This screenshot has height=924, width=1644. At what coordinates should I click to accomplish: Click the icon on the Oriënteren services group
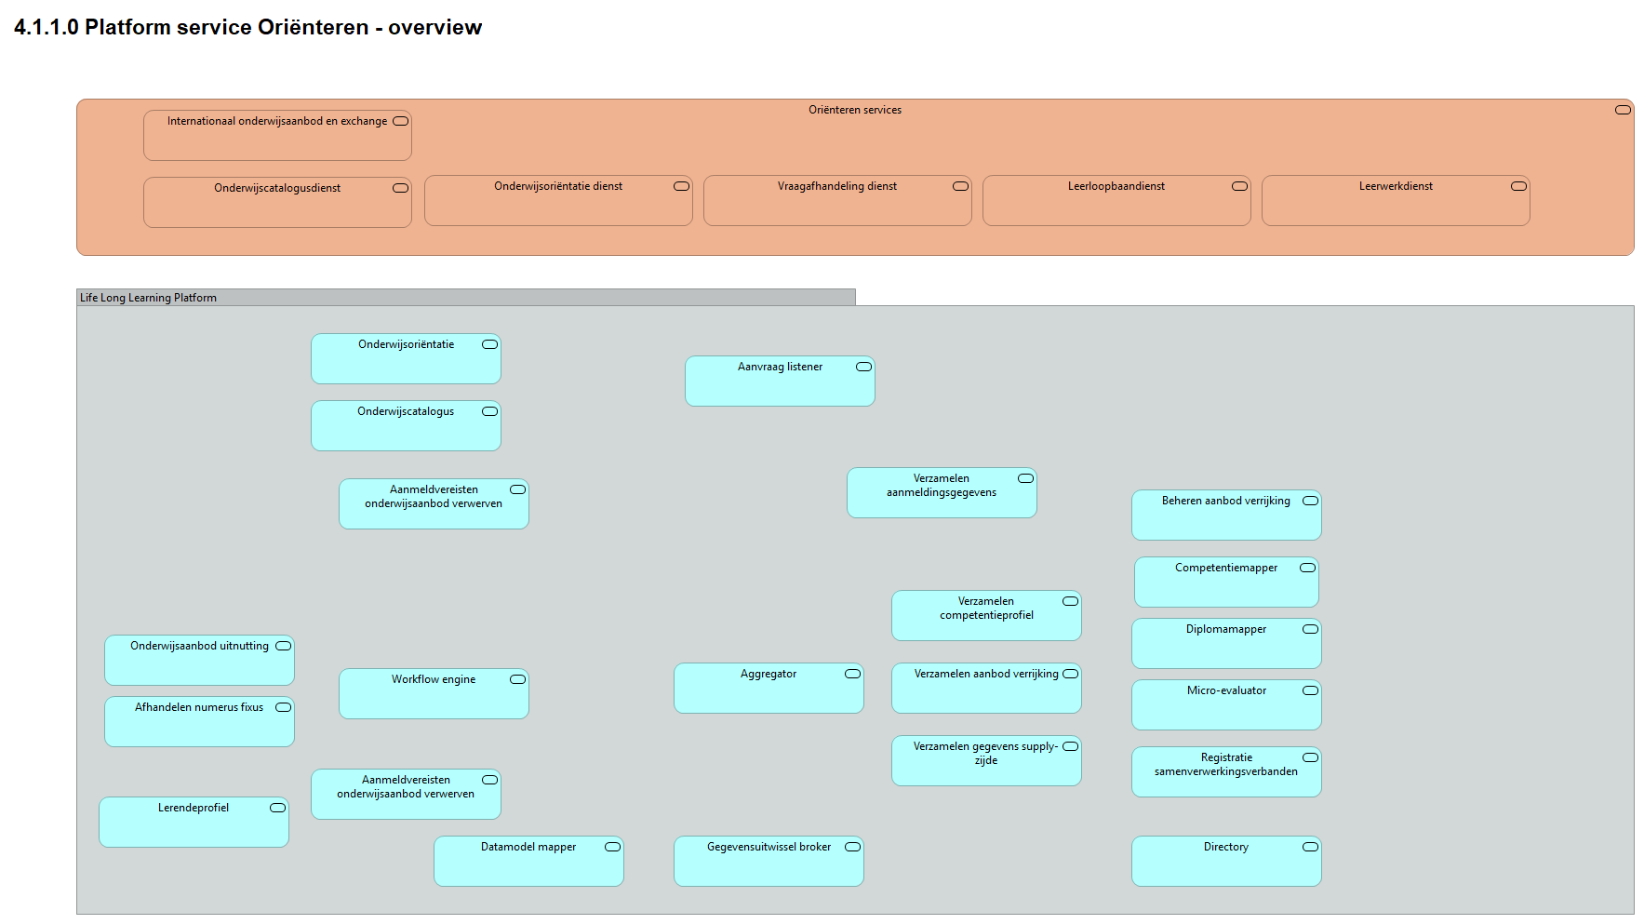[1623, 109]
